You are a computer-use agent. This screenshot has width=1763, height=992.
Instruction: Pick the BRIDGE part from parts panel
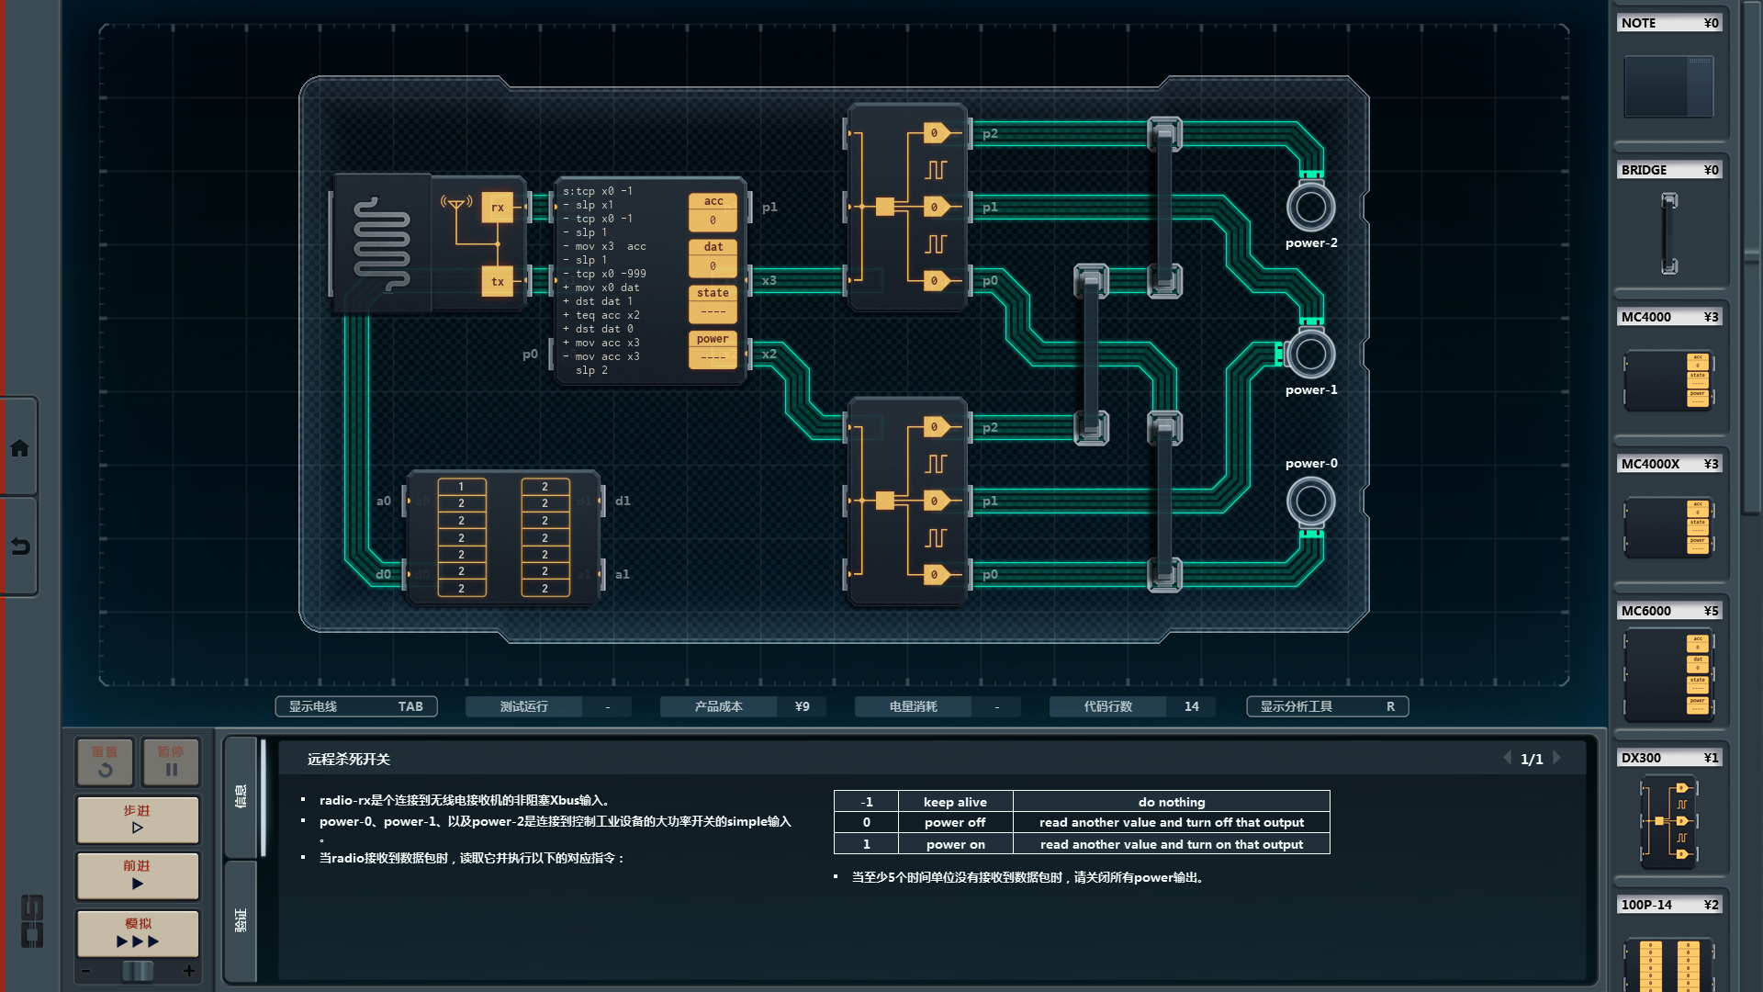pos(1668,233)
